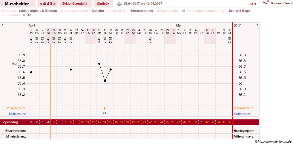Click the right 36.2 axis label
The height and width of the screenshot is (145, 293).
(x=242, y=95)
